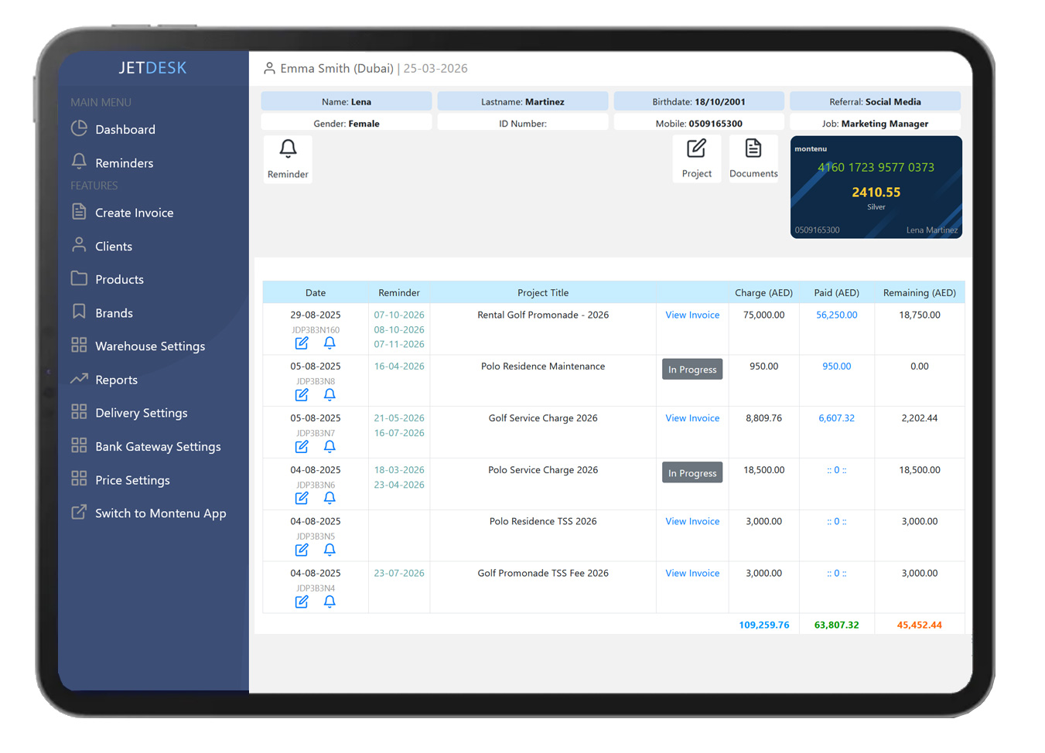
Task: Open Dashboard from the sidebar
Action: [125, 130]
